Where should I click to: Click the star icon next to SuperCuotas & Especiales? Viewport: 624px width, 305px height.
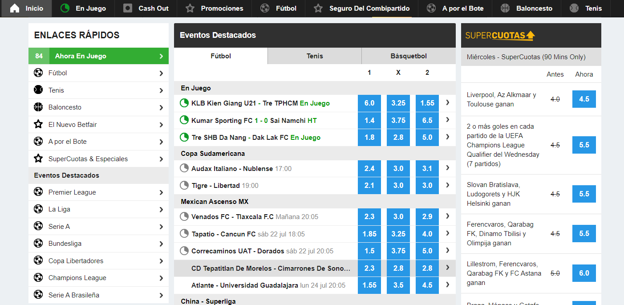point(38,159)
